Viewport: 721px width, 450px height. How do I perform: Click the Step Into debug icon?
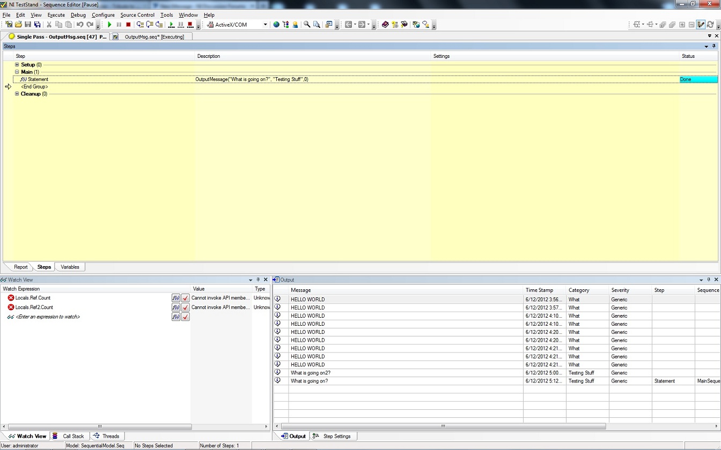[x=140, y=25]
